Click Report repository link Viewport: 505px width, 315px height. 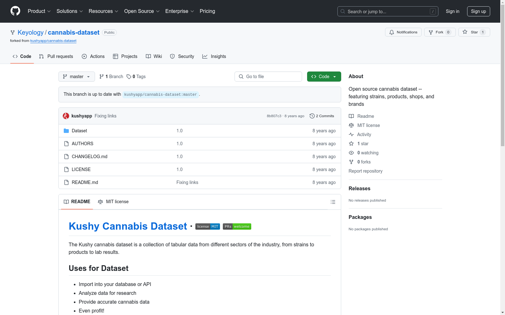365,171
